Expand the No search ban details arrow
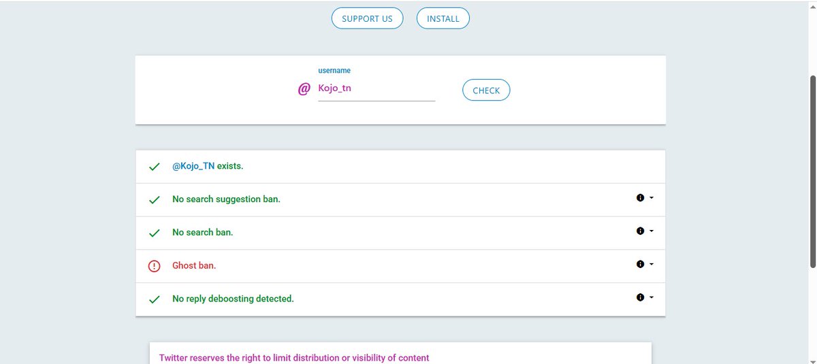The image size is (817, 364). click(652, 231)
